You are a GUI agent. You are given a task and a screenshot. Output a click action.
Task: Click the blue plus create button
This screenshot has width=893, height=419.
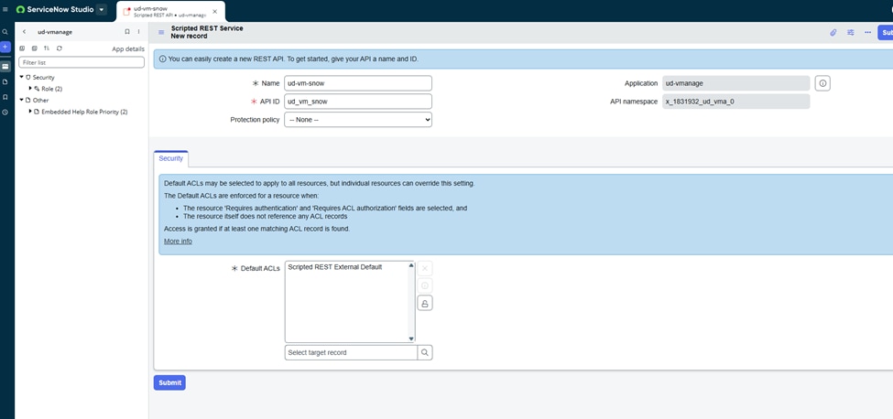pyautogui.click(x=5, y=47)
